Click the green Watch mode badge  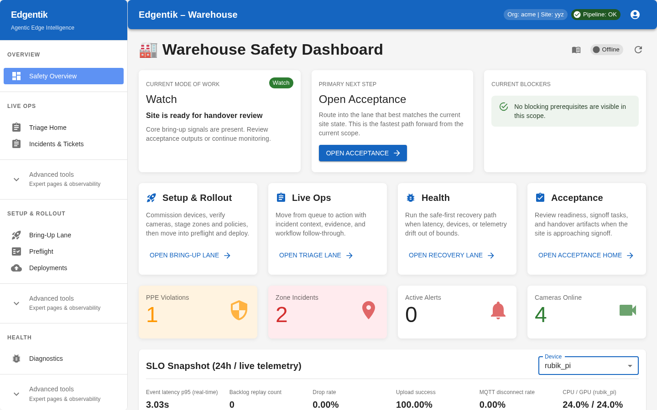[x=281, y=83]
